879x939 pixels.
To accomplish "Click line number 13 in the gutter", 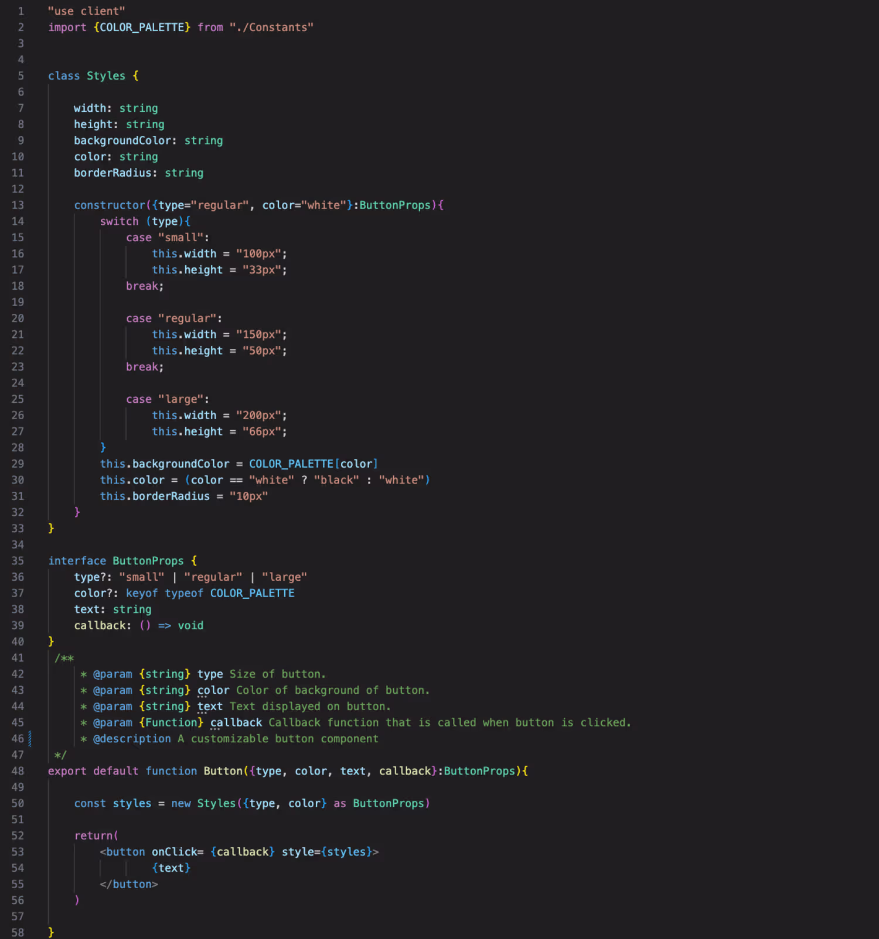I will (18, 205).
